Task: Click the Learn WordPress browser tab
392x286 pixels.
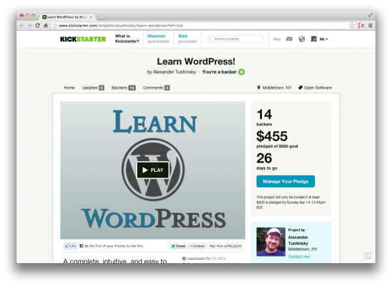Action: [x=67, y=17]
